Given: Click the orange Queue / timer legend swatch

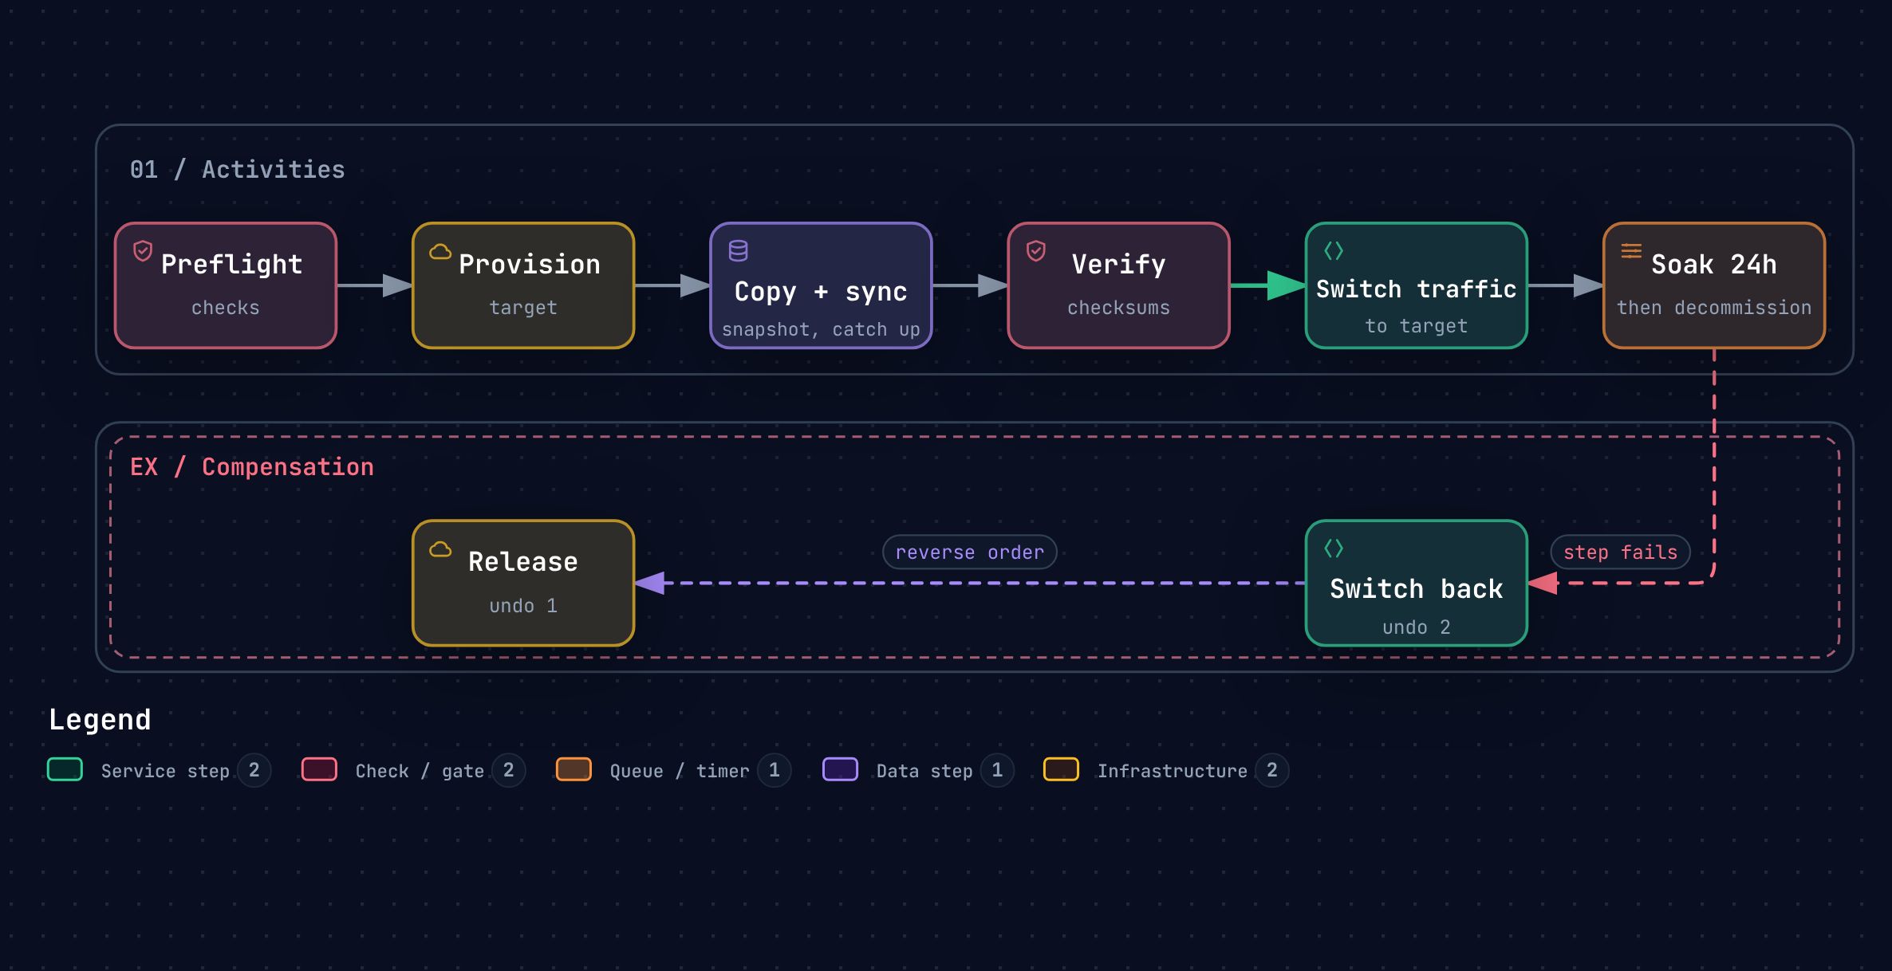Looking at the screenshot, I should [574, 769].
